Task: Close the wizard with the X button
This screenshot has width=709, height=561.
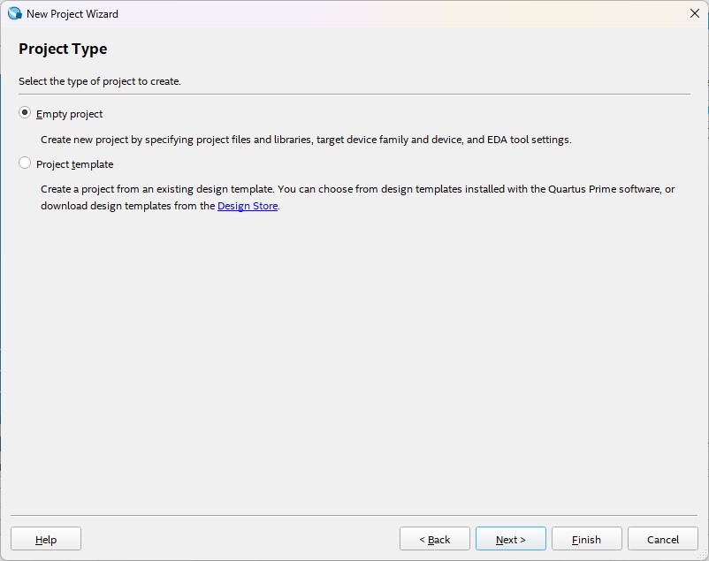Action: click(x=695, y=13)
